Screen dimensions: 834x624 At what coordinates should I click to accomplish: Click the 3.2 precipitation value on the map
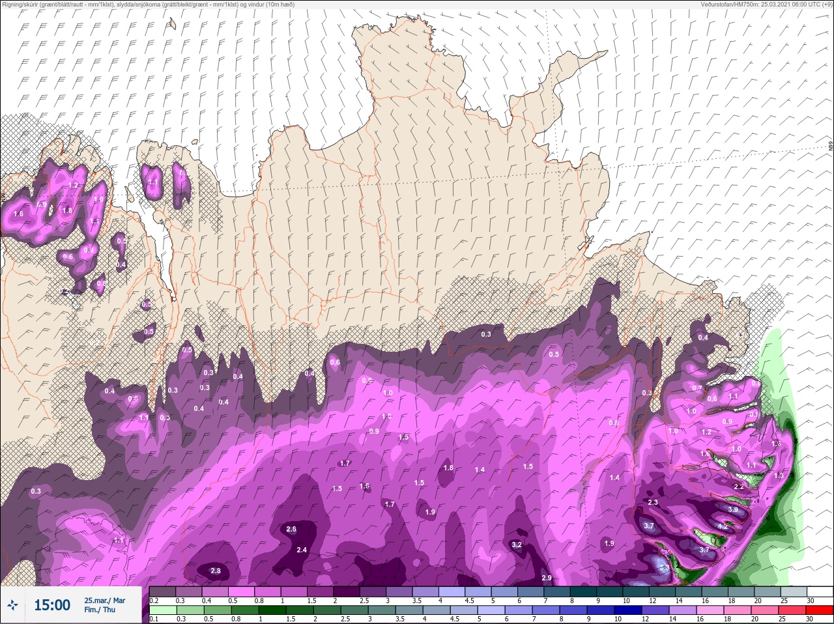[x=517, y=545]
